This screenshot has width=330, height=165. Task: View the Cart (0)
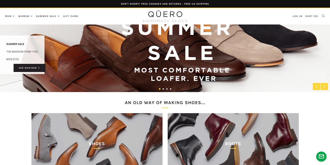tap(312, 16)
